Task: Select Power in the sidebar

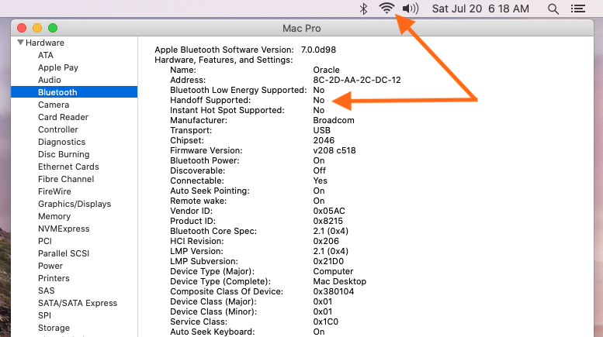Action: (50, 266)
